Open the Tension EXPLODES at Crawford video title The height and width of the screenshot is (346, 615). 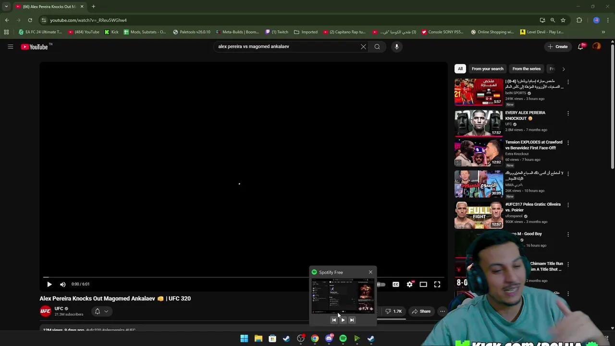[533, 145]
